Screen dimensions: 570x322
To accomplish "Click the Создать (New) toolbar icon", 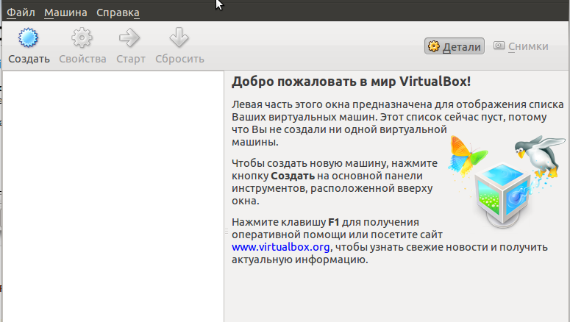I will [x=28, y=37].
